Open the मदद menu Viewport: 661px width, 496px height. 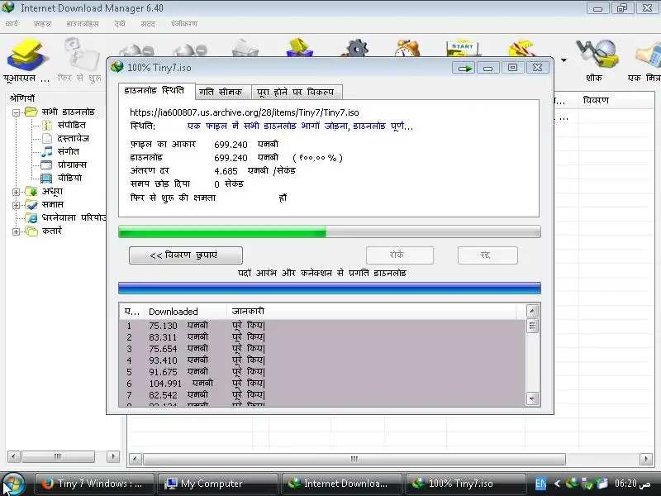pyautogui.click(x=148, y=24)
